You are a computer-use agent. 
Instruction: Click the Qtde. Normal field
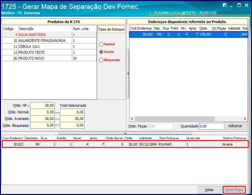coord(43,112)
